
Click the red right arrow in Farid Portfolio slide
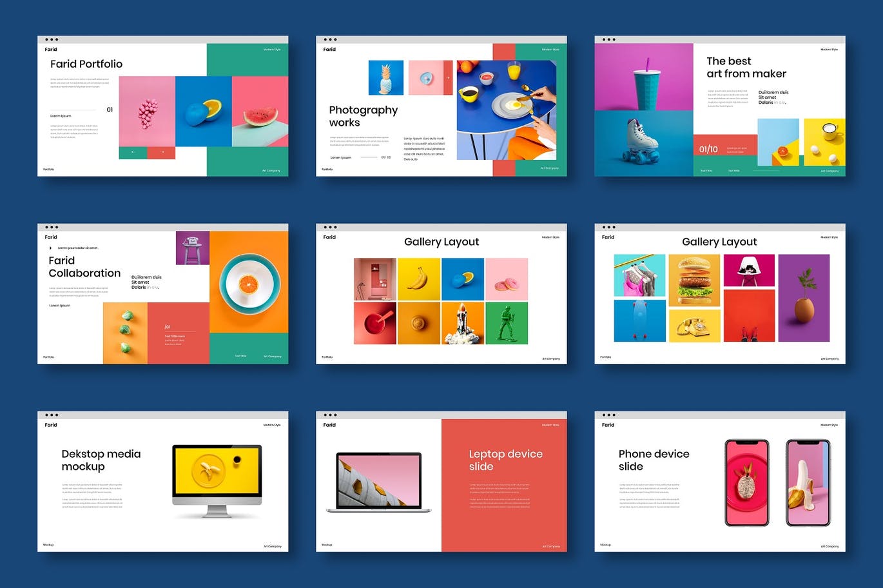click(161, 153)
